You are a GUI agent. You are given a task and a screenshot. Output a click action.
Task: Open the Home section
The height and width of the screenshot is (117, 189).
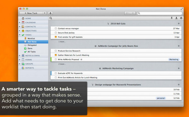(33, 18)
